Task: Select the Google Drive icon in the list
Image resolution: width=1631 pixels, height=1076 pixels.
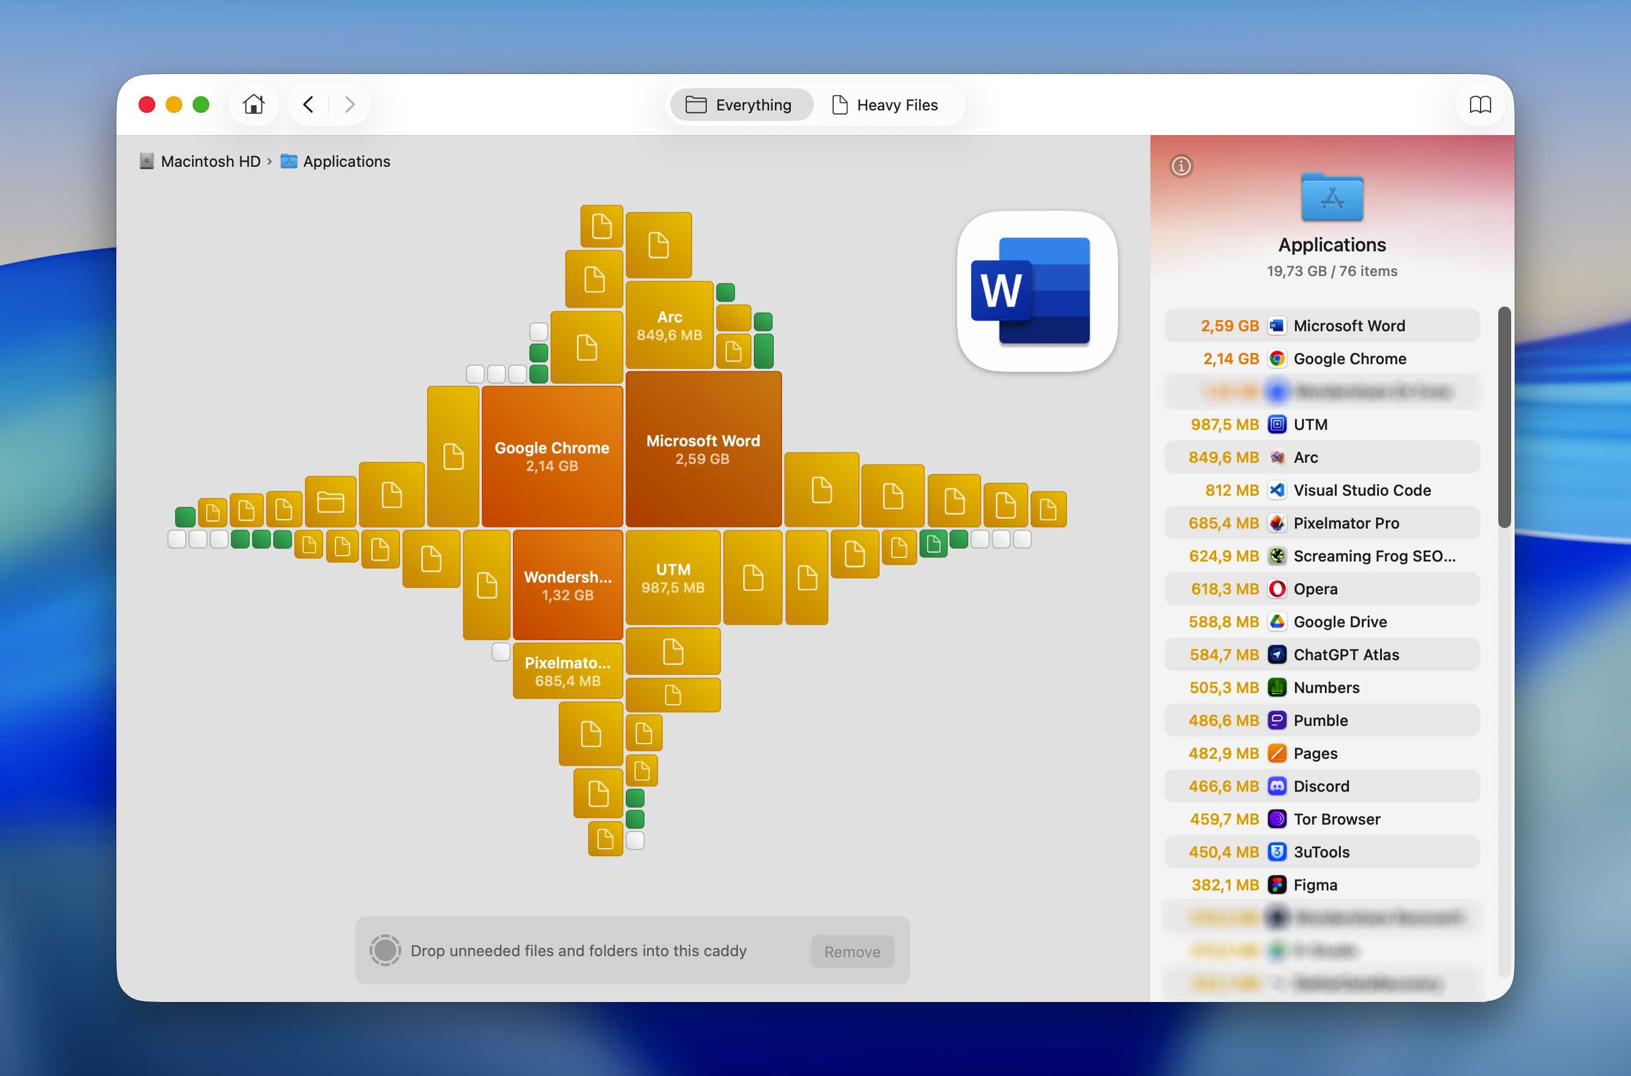Action: [1277, 622]
